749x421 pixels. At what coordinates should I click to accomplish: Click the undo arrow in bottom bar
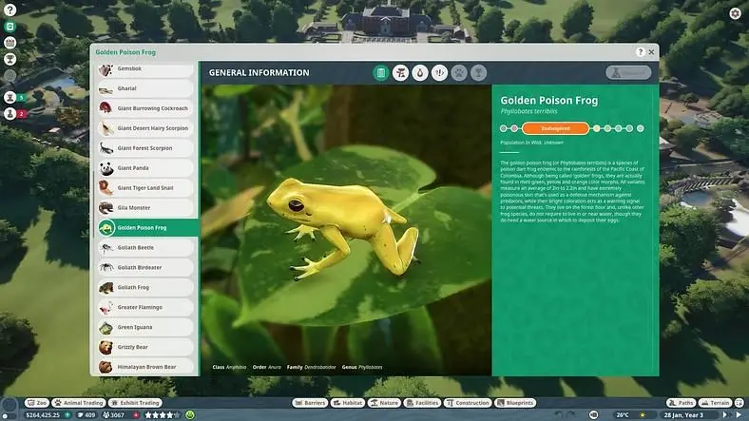point(558,414)
